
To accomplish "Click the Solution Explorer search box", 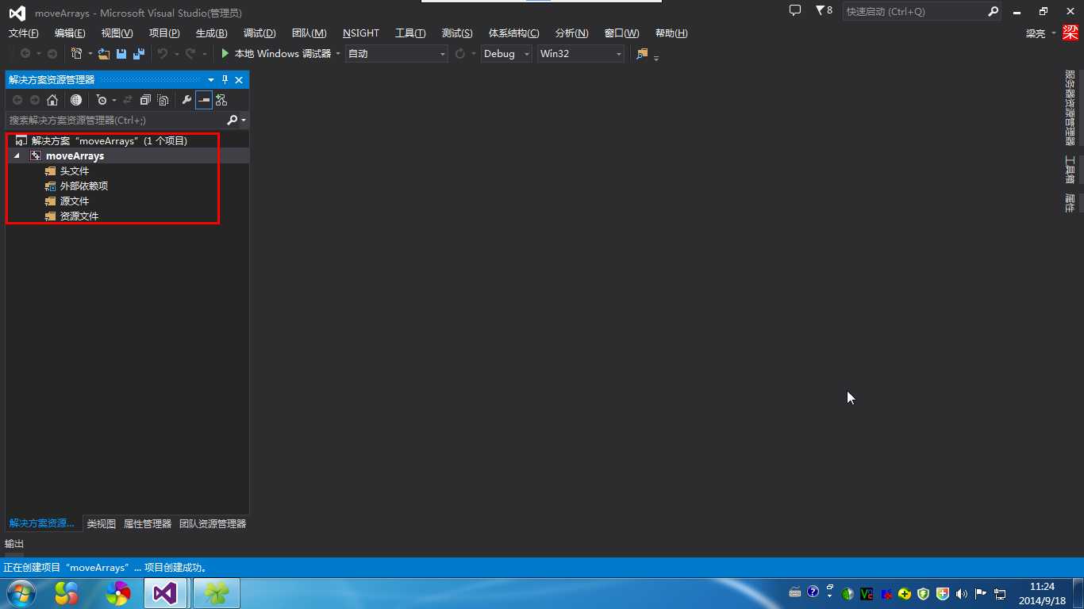I will pyautogui.click(x=116, y=120).
